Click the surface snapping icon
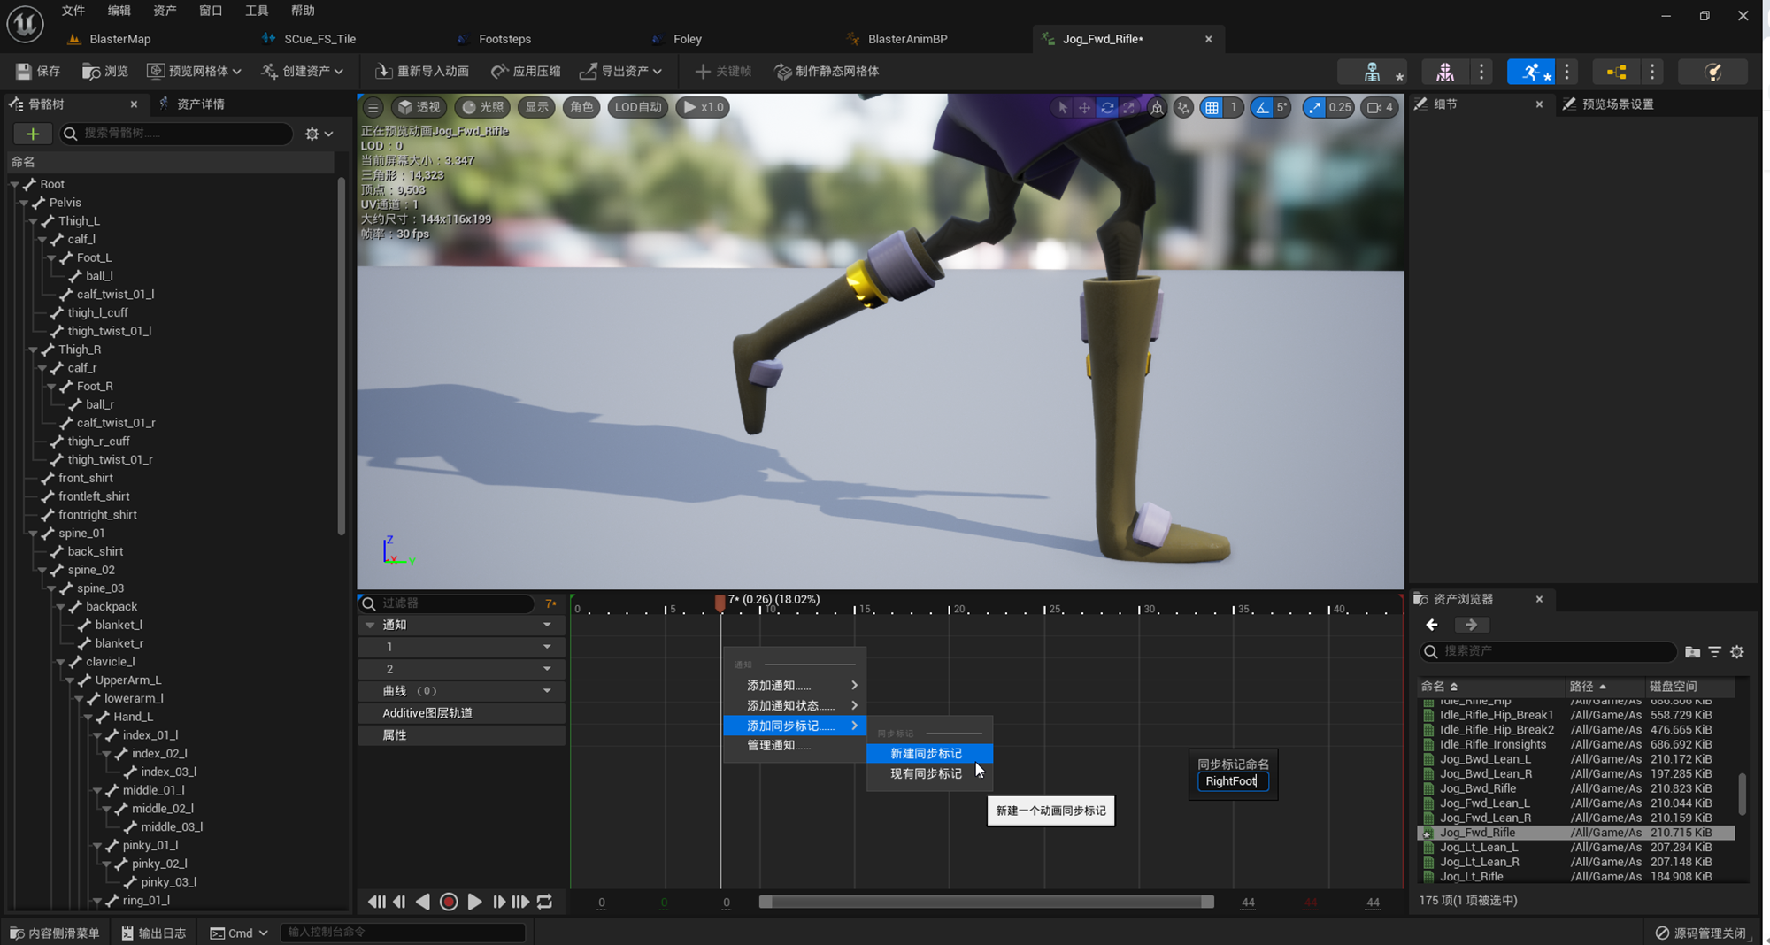The image size is (1770, 945). pos(1183,107)
